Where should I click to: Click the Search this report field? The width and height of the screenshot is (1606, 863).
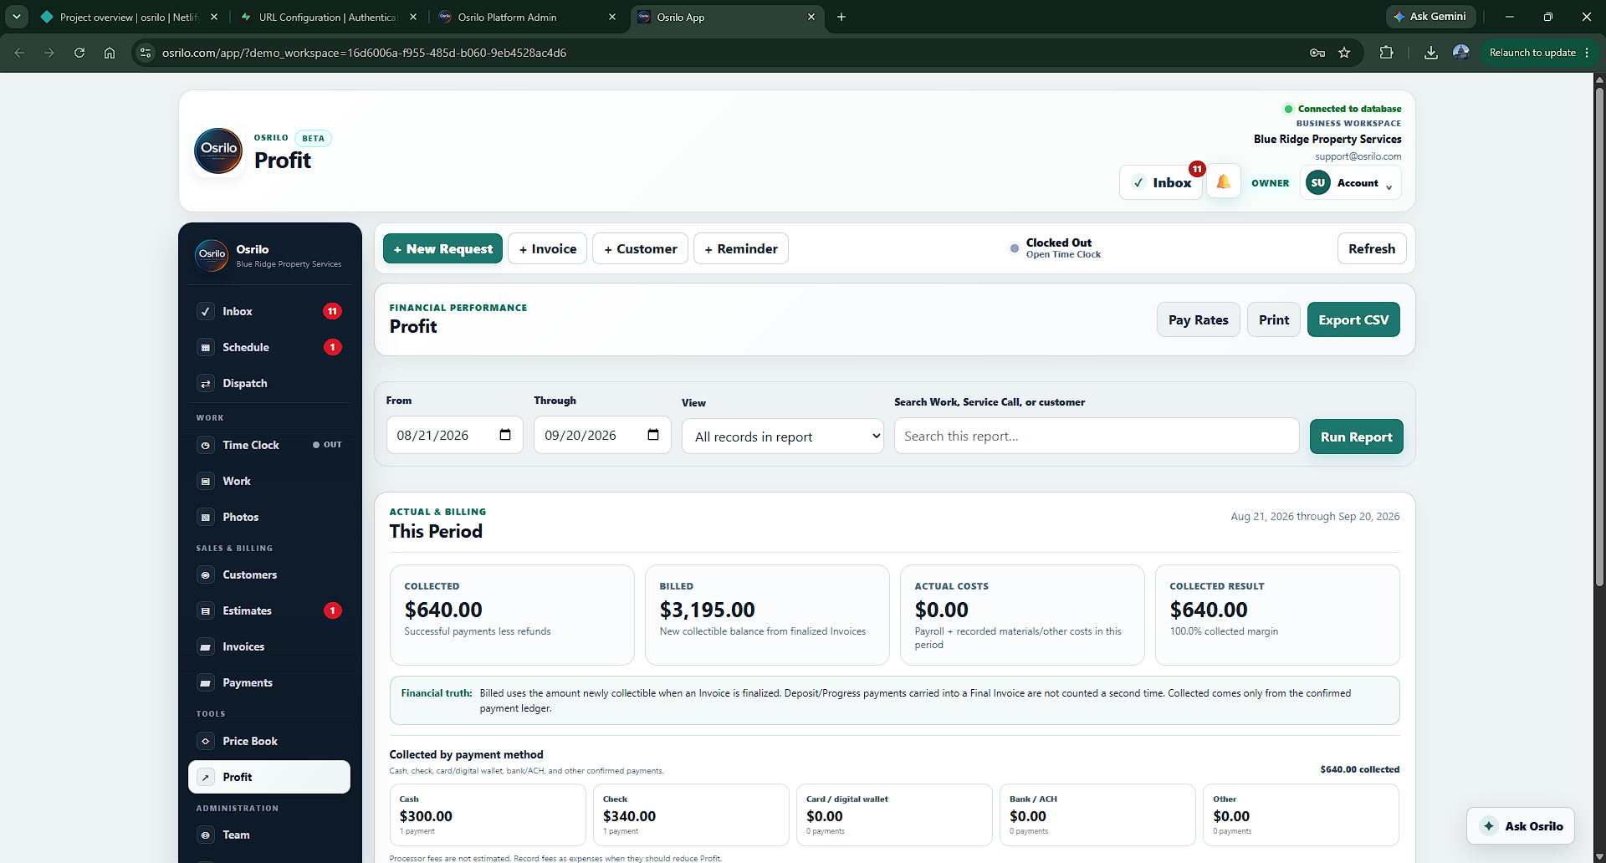pos(1096,437)
